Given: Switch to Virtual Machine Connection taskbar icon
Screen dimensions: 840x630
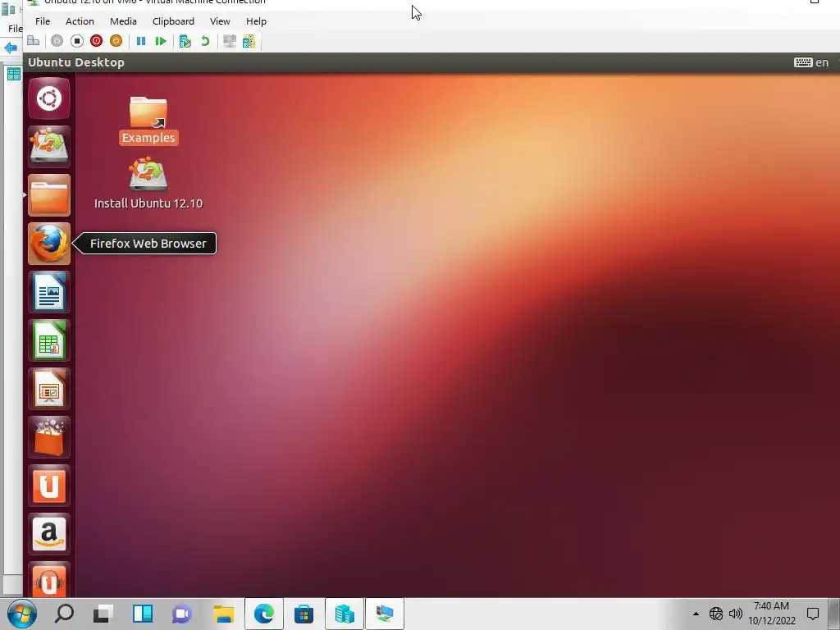Looking at the screenshot, I should tap(385, 614).
